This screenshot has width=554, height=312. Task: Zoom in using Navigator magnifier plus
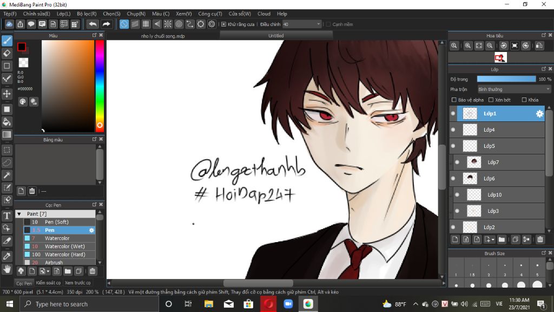point(468,45)
